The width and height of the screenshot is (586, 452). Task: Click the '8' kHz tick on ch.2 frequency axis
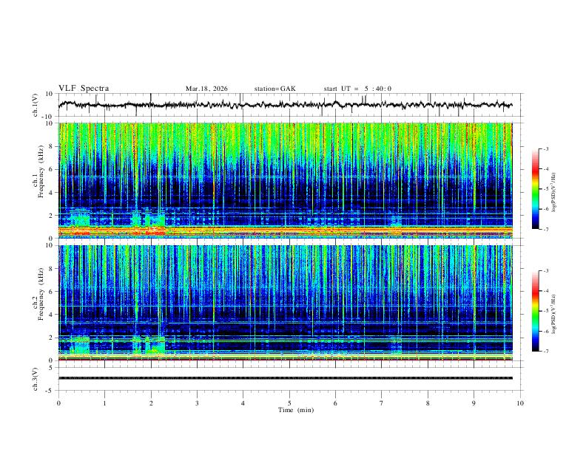point(52,269)
